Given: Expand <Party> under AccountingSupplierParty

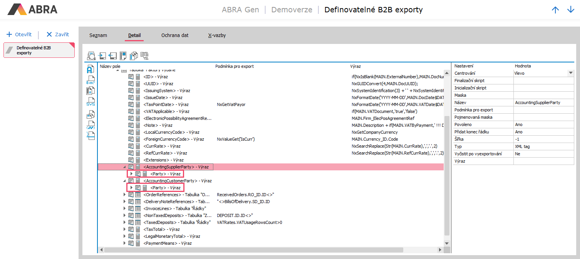Looking at the screenshot, I should point(131,174).
